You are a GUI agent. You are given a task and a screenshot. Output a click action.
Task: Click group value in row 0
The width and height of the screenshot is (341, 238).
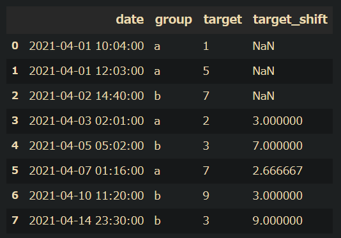(x=157, y=47)
